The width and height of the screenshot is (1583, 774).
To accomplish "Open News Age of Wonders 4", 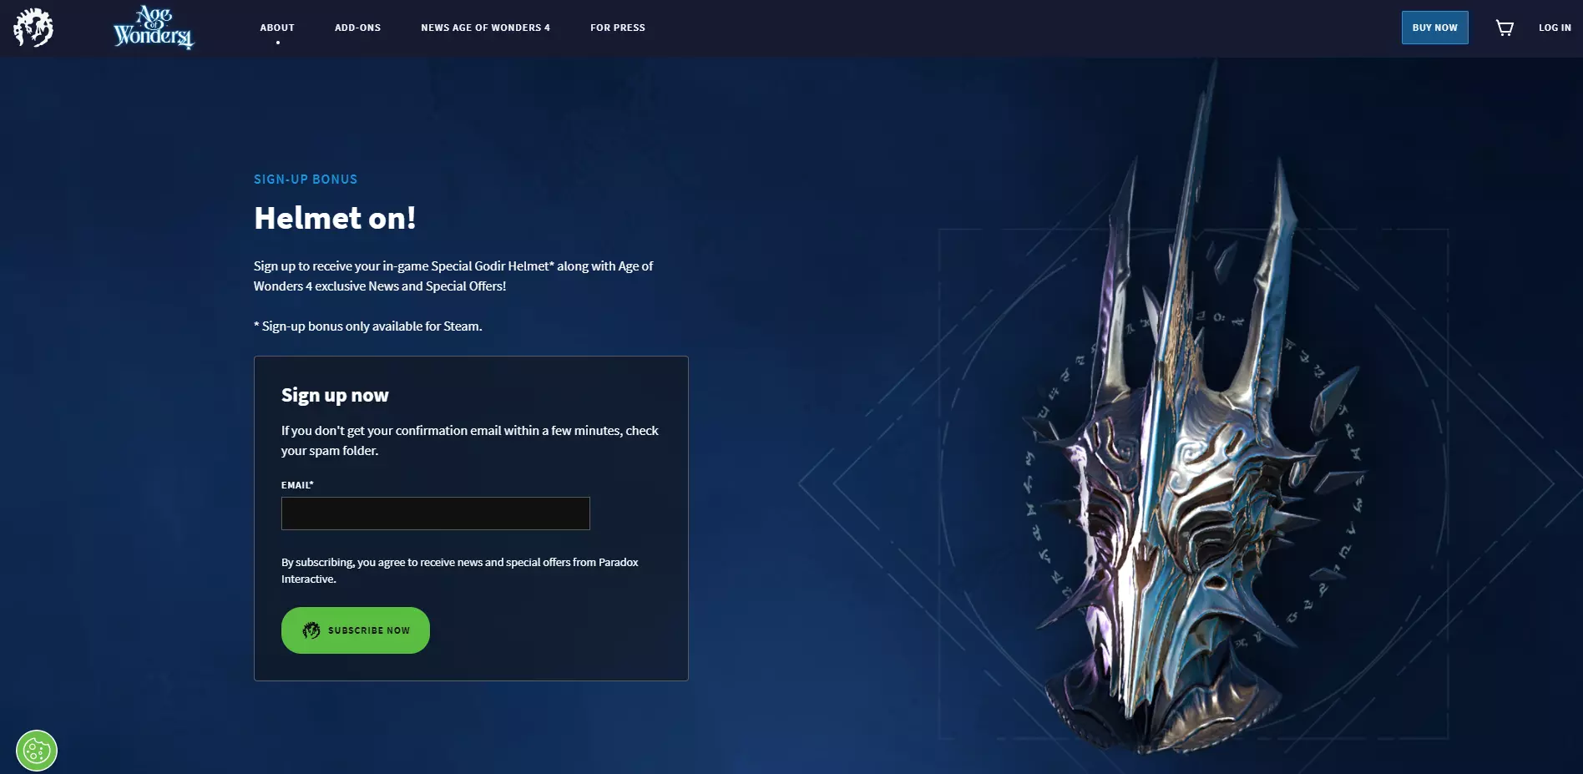I will 485,28.
